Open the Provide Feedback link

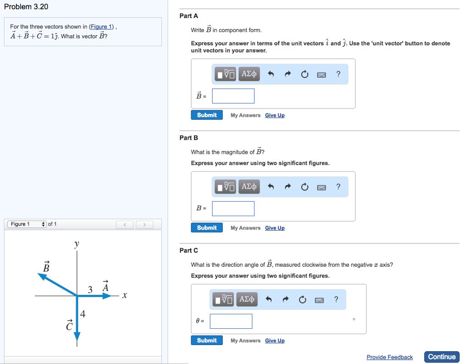(x=389, y=357)
